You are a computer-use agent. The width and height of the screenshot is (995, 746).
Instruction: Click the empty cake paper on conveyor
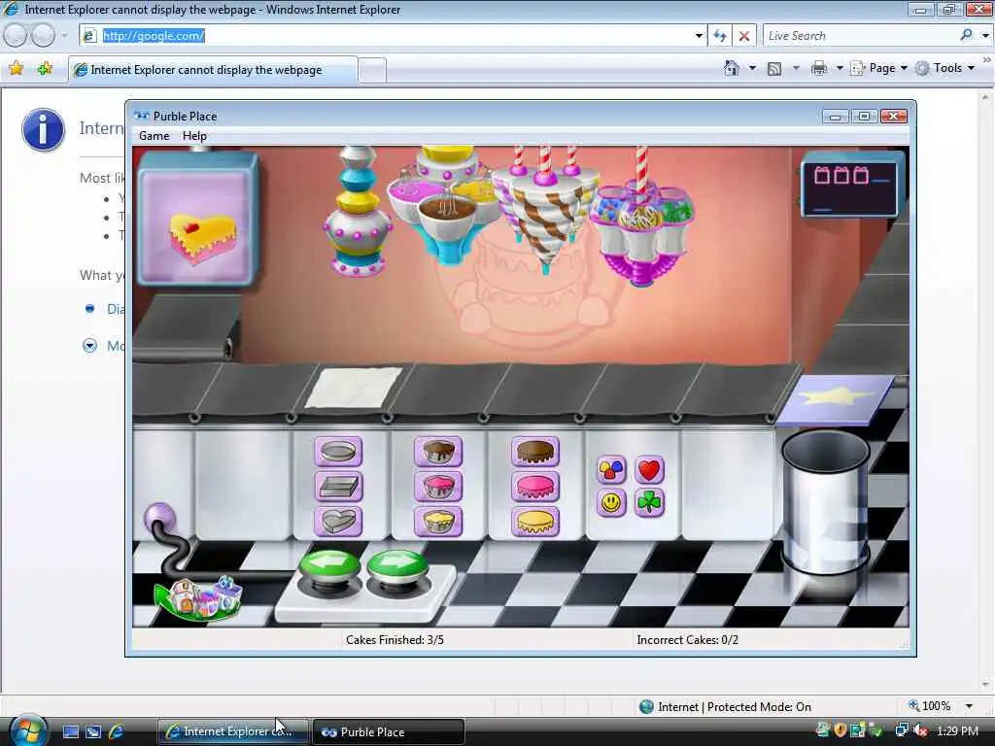pos(353,388)
